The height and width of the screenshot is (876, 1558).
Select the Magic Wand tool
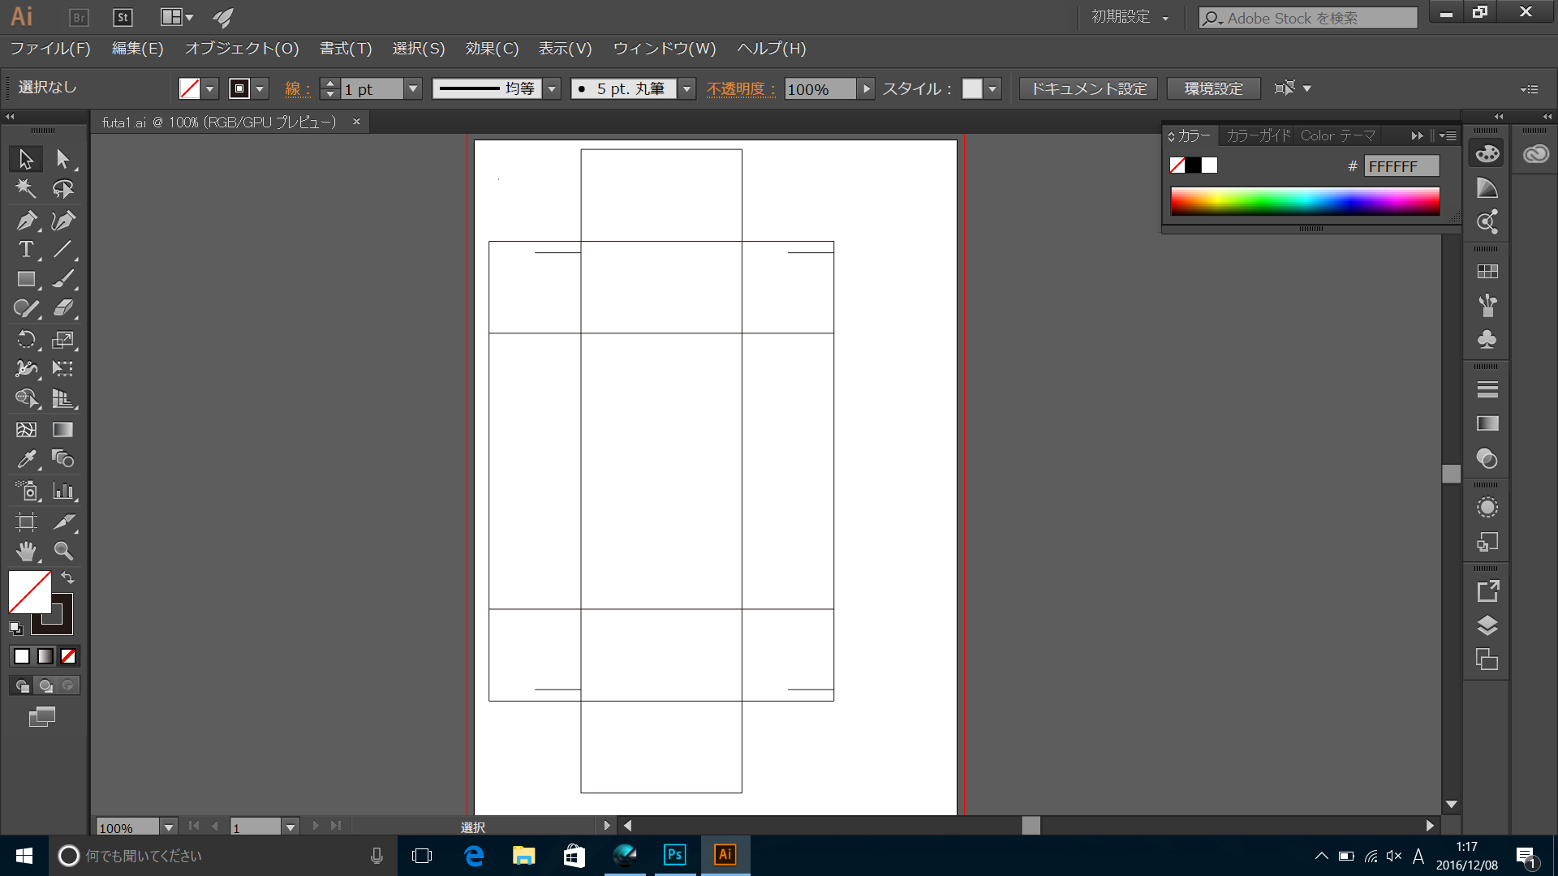pos(26,189)
